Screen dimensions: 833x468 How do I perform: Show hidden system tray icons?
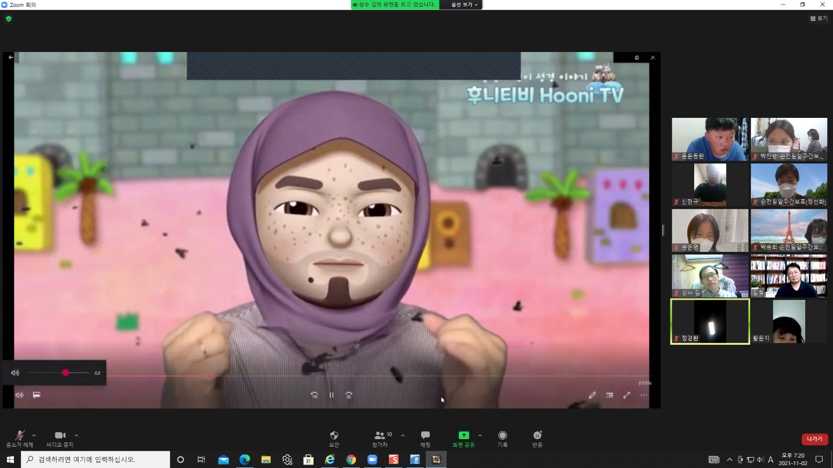click(x=729, y=459)
